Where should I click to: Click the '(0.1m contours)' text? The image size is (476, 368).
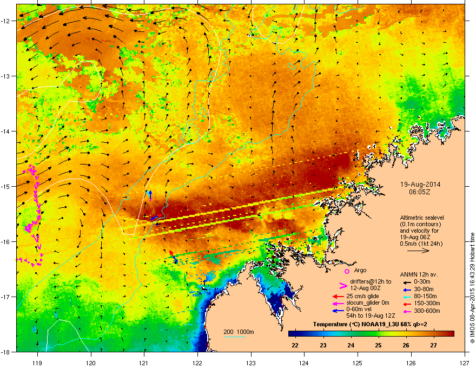point(420,225)
